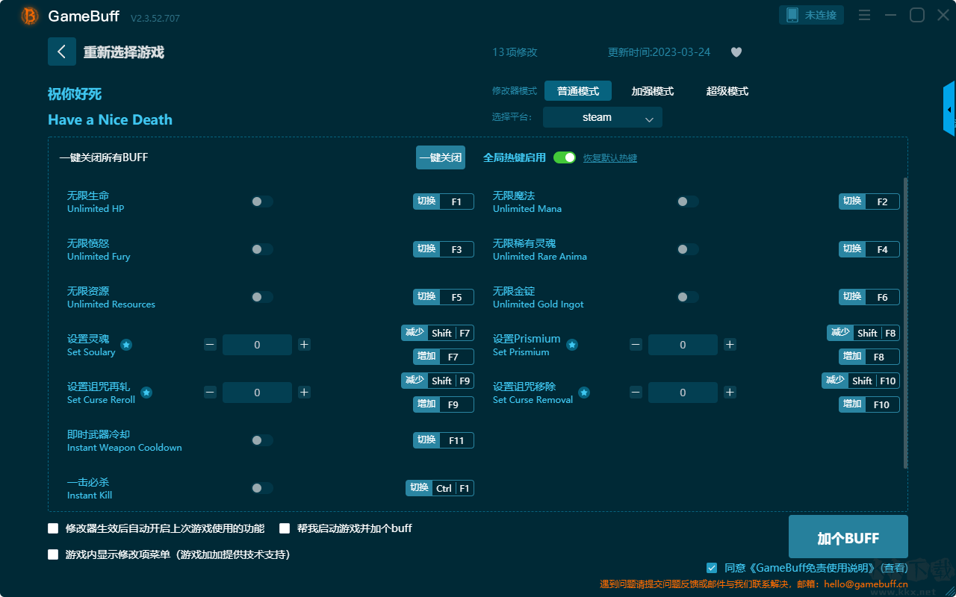
Task: Uncheck the 同意 GameBuff免责使用说明 checkbox
Action: pyautogui.click(x=712, y=568)
